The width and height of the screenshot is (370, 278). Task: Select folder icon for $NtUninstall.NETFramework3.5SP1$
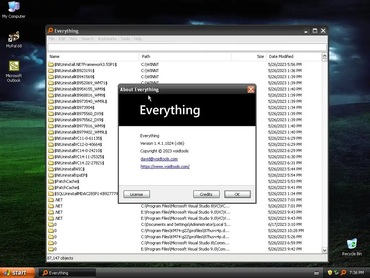click(x=51, y=64)
